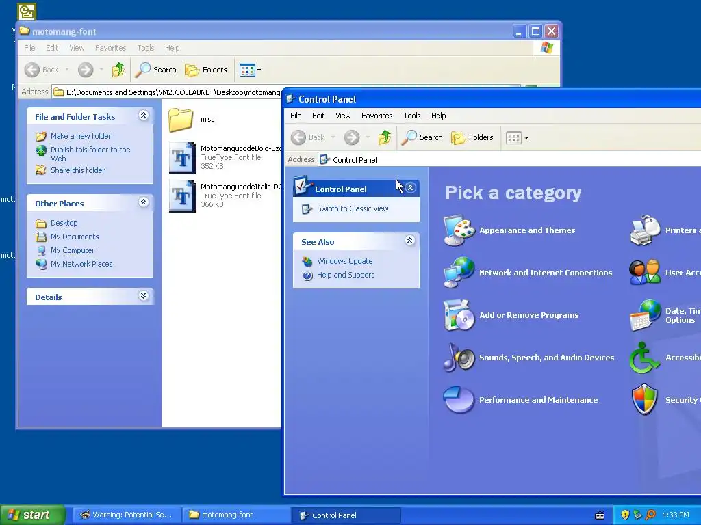Viewport: 701px width, 525px height.
Task: Click the 4:33 PM taskbar clock
Action: (676, 515)
